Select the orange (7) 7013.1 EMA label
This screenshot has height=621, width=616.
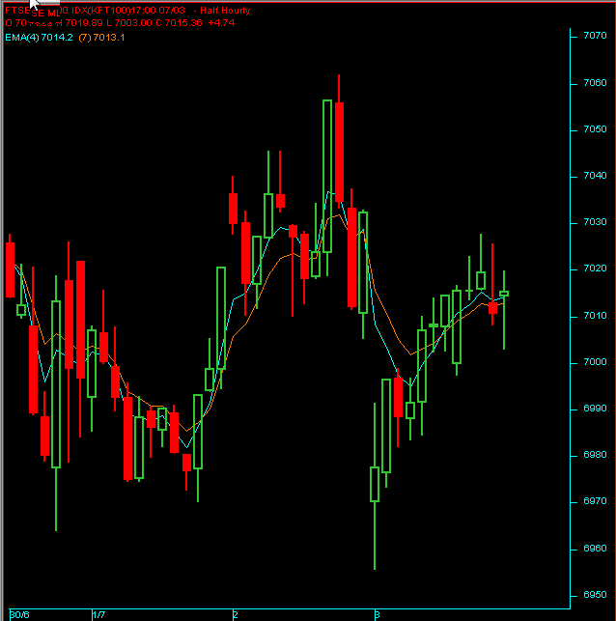101,38
